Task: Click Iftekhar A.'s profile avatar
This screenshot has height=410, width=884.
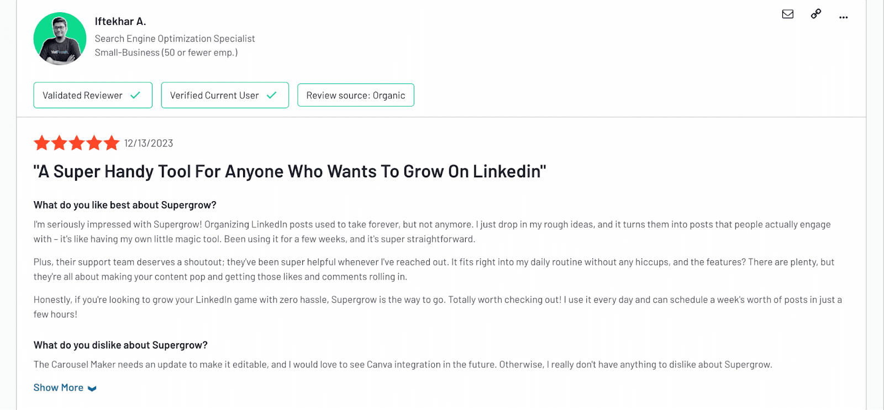Action: 60,39
